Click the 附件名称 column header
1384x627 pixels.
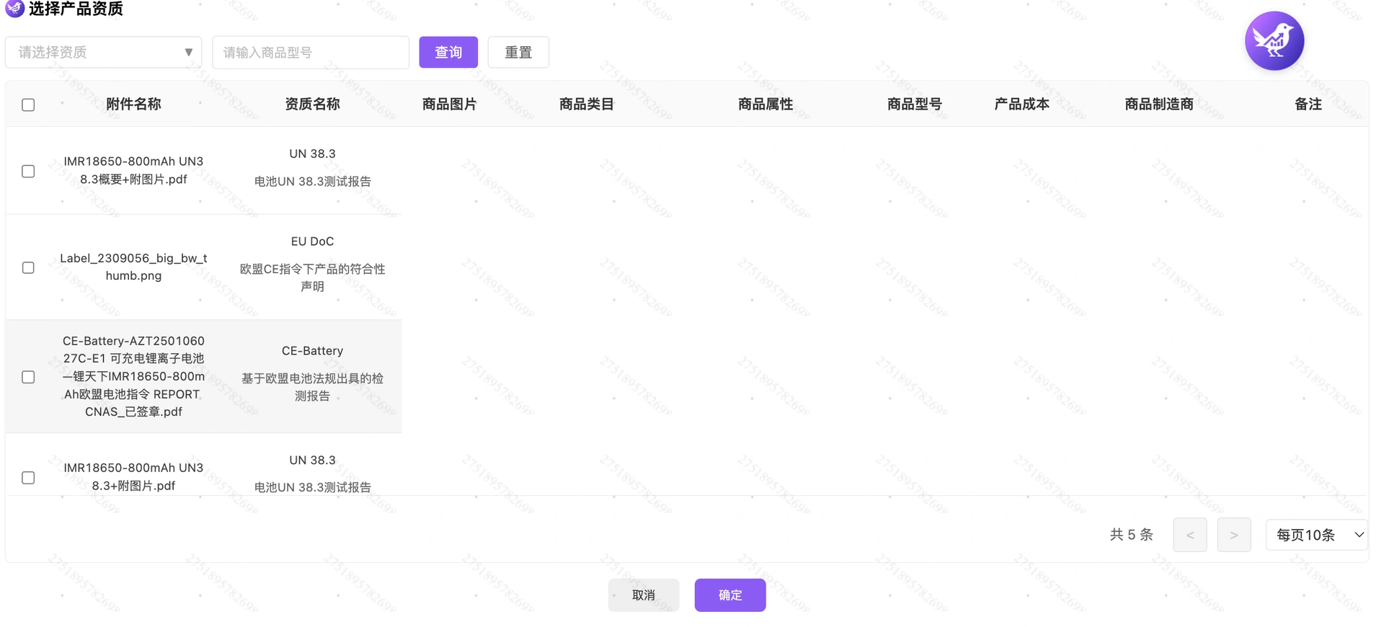point(133,104)
